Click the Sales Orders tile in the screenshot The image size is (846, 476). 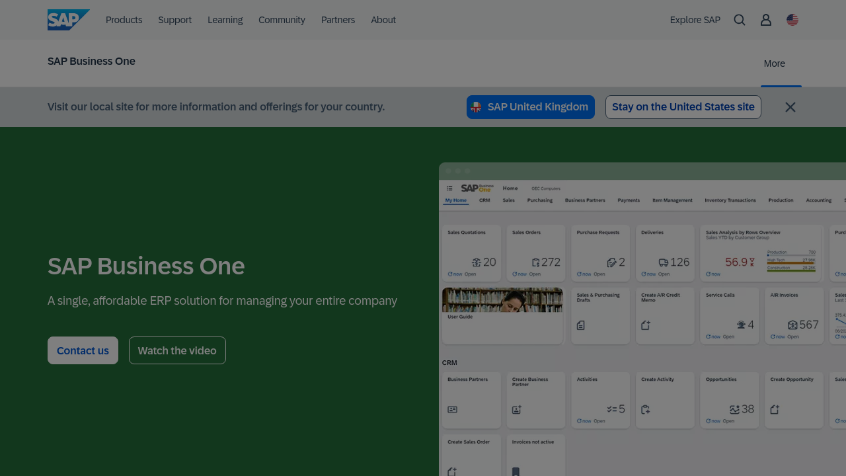click(536, 253)
